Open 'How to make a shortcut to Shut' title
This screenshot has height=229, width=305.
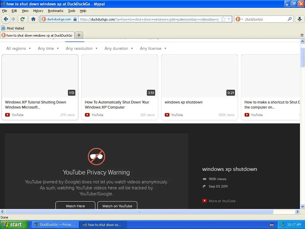pos(272,105)
